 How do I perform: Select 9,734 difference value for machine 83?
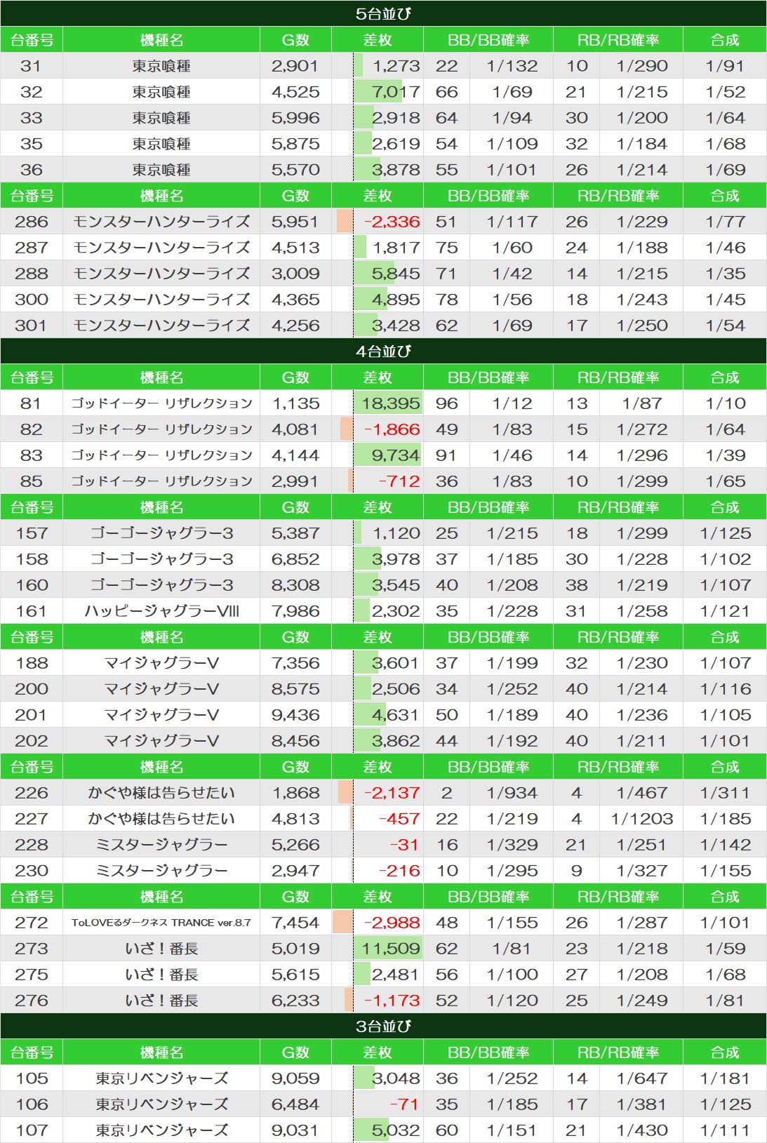coord(396,455)
